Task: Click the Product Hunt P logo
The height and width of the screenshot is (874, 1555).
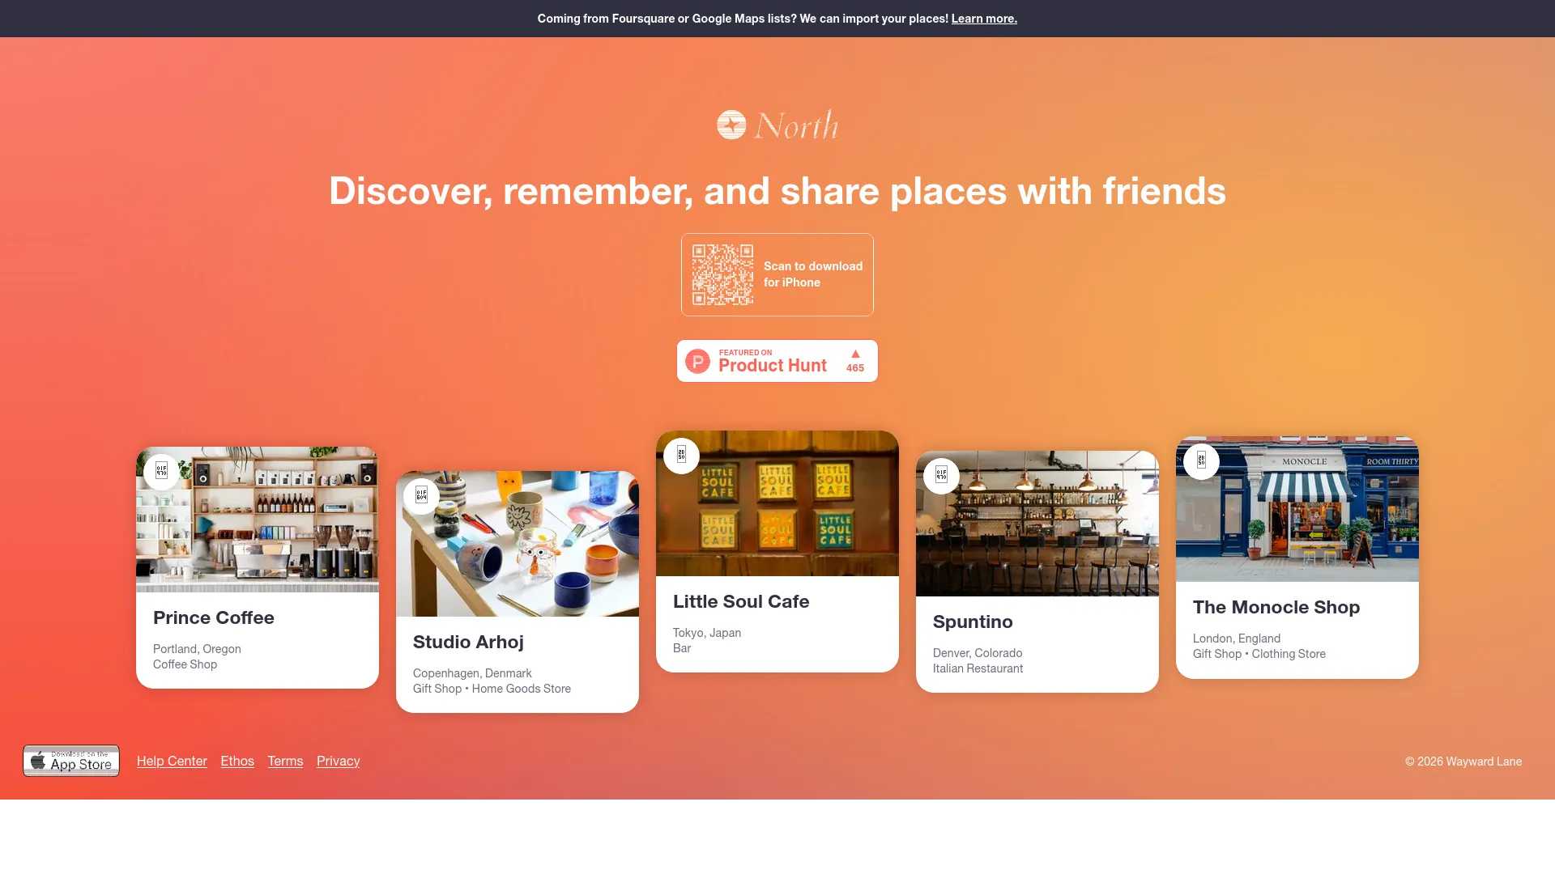Action: pyautogui.click(x=697, y=361)
